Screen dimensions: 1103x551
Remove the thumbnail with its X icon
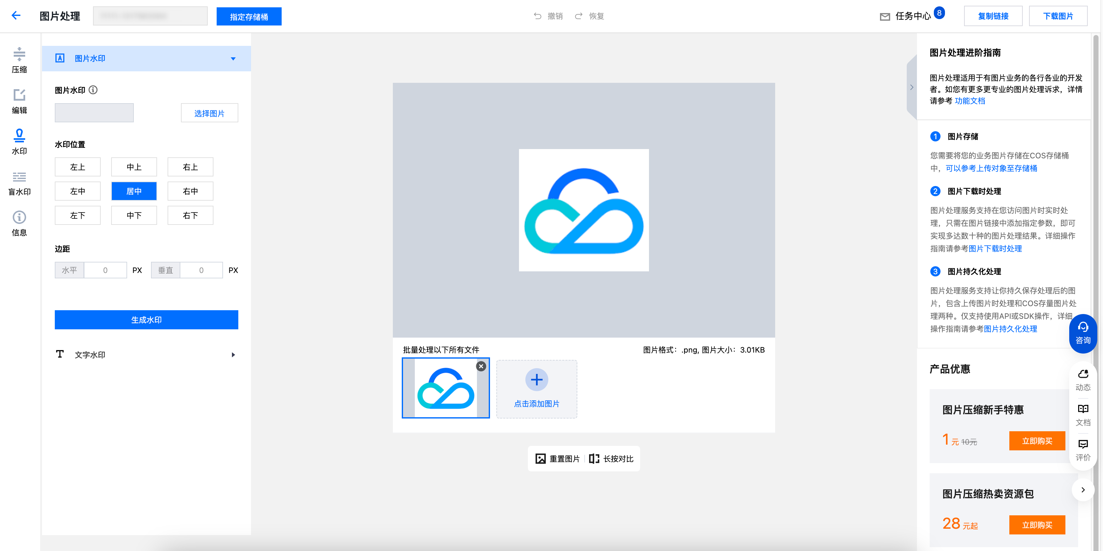(481, 366)
